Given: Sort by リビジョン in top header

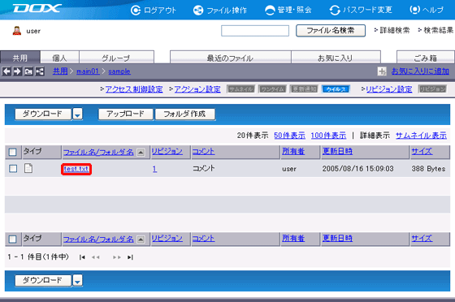Looking at the screenshot, I should click(x=167, y=151).
